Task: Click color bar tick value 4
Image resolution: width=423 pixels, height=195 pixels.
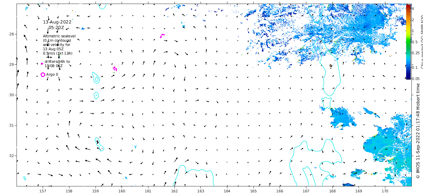Action: pyautogui.click(x=413, y=9)
